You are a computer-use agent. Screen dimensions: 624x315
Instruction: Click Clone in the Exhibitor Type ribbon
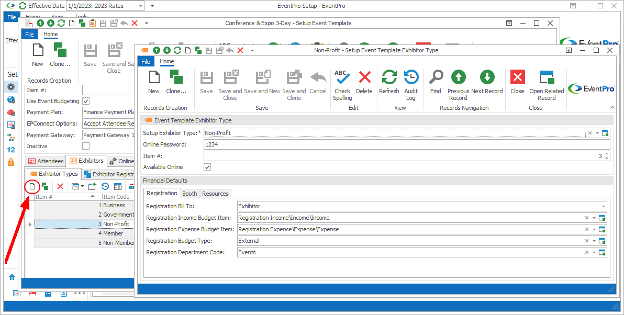click(176, 82)
